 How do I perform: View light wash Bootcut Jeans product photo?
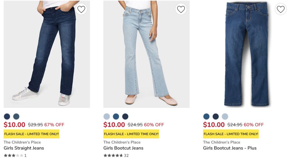tap(146, 55)
